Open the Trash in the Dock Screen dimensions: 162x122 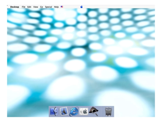pos(108,112)
